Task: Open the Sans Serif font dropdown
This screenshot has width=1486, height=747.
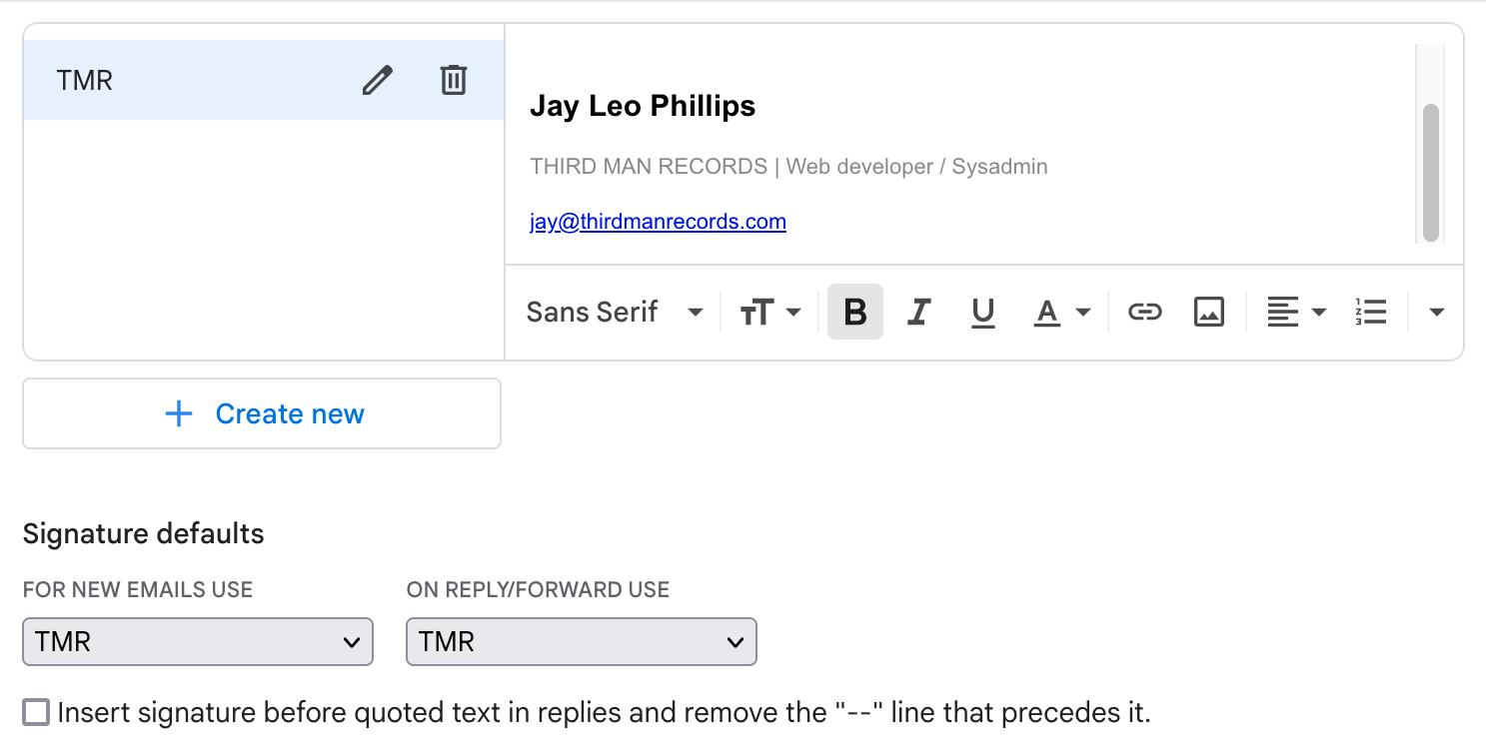Action: coord(615,313)
